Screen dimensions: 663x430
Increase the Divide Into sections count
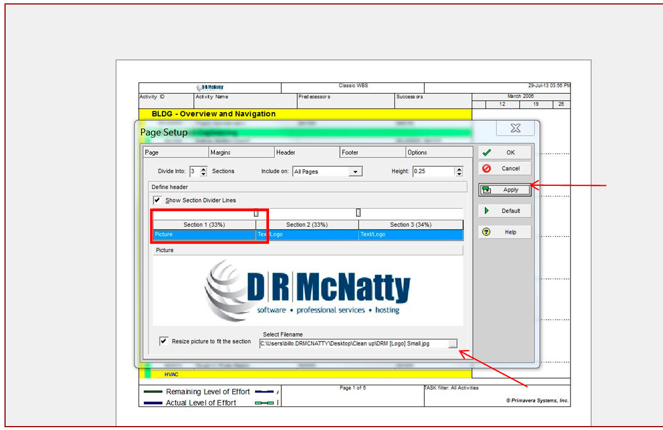click(x=203, y=169)
